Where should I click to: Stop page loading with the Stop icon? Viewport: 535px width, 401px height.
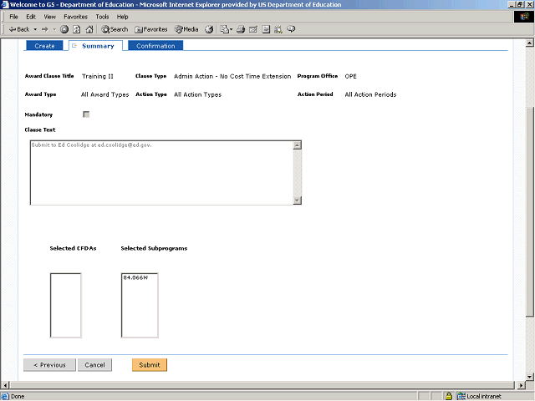(x=64, y=29)
